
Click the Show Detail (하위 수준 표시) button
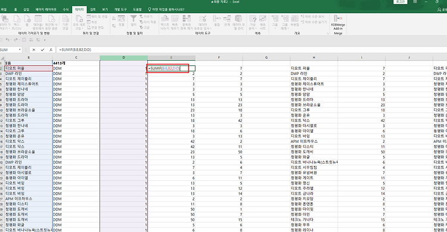tap(313, 17)
